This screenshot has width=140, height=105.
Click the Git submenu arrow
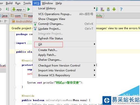[95, 44]
